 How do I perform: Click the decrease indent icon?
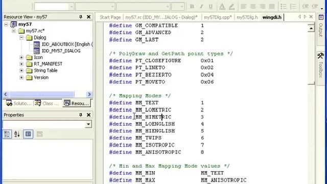point(305,7)
